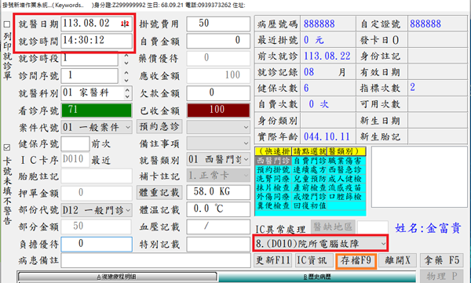Screen dimensions: 471x283
Task: Switch to the 歷史病歷 tab
Action: (x=317, y=277)
